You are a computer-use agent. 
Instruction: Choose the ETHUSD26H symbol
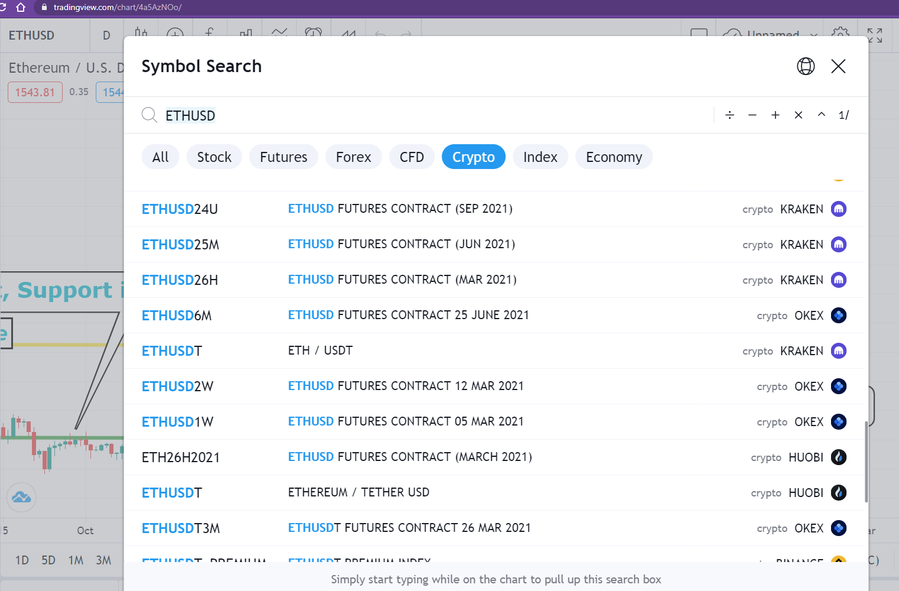(180, 280)
